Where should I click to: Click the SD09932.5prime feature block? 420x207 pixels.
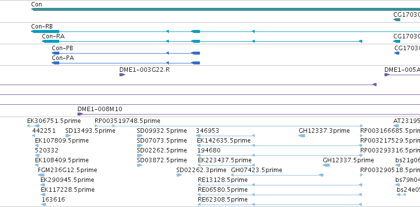140,136
